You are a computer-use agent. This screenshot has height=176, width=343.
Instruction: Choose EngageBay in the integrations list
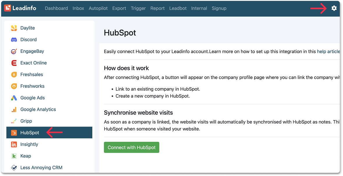tap(32, 51)
